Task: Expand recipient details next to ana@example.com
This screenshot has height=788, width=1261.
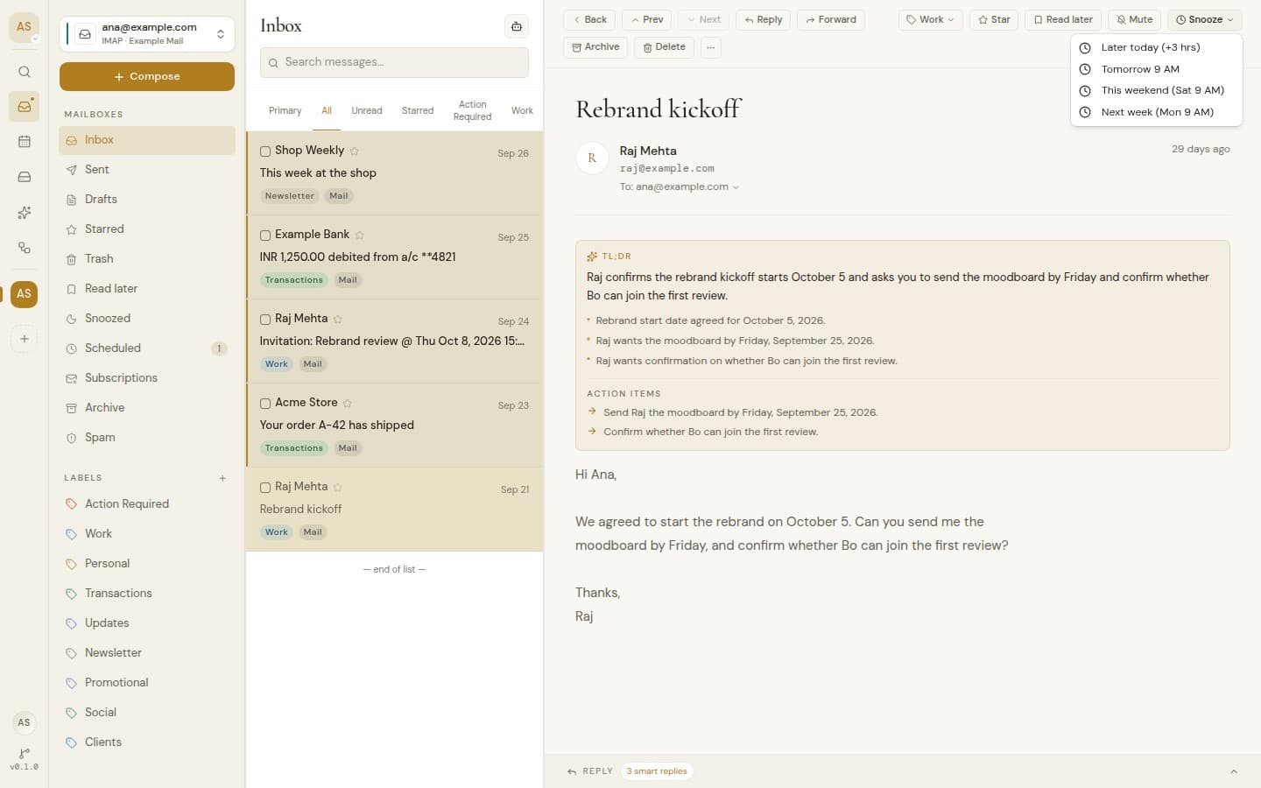Action: (x=736, y=187)
